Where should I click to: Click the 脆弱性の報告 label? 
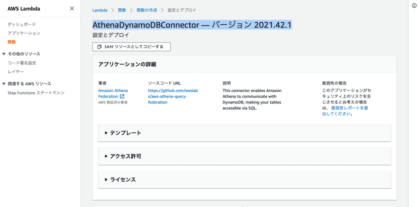click(x=334, y=83)
